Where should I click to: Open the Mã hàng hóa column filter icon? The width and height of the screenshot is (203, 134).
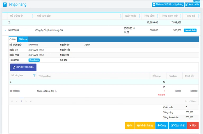[x=34, y=76]
